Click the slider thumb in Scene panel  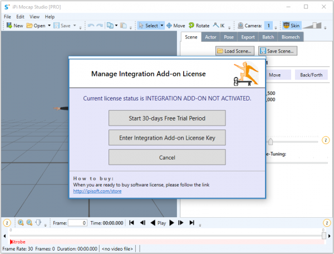tap(271, 141)
